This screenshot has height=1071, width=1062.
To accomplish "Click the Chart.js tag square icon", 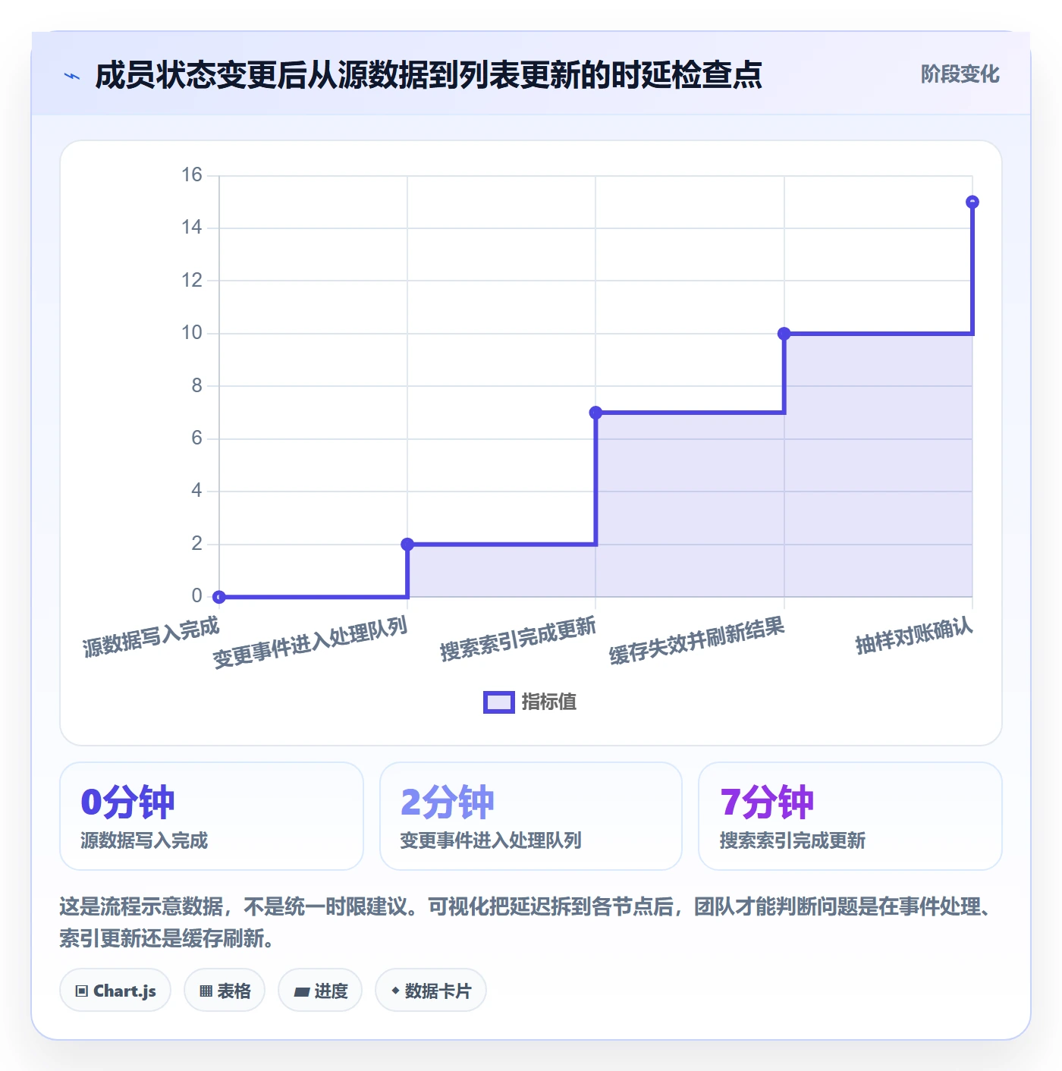I will [82, 991].
